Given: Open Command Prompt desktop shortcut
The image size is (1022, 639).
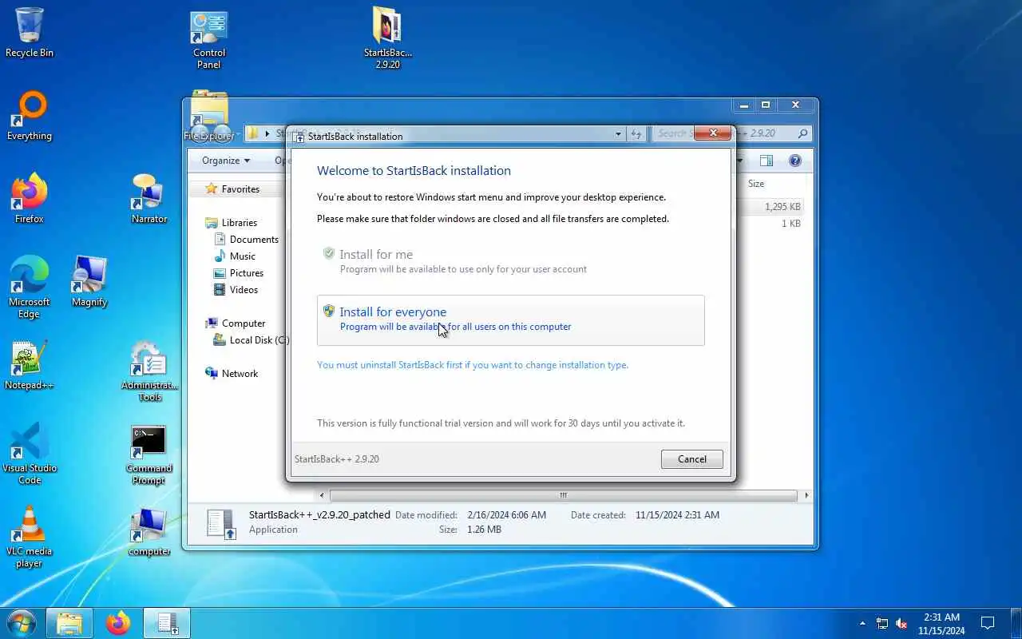Looking at the screenshot, I should tap(149, 454).
